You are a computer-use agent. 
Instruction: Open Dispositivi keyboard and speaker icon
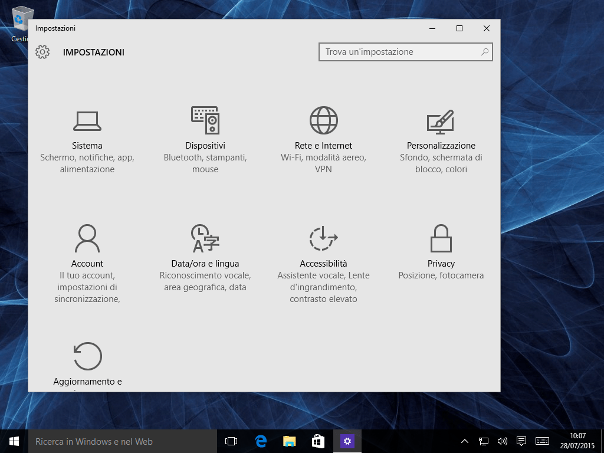(205, 120)
